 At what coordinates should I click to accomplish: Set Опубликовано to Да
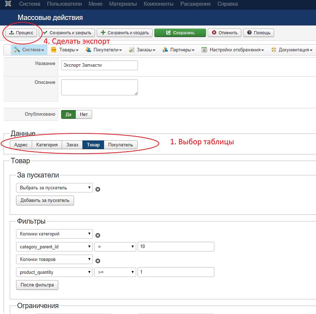pos(68,115)
